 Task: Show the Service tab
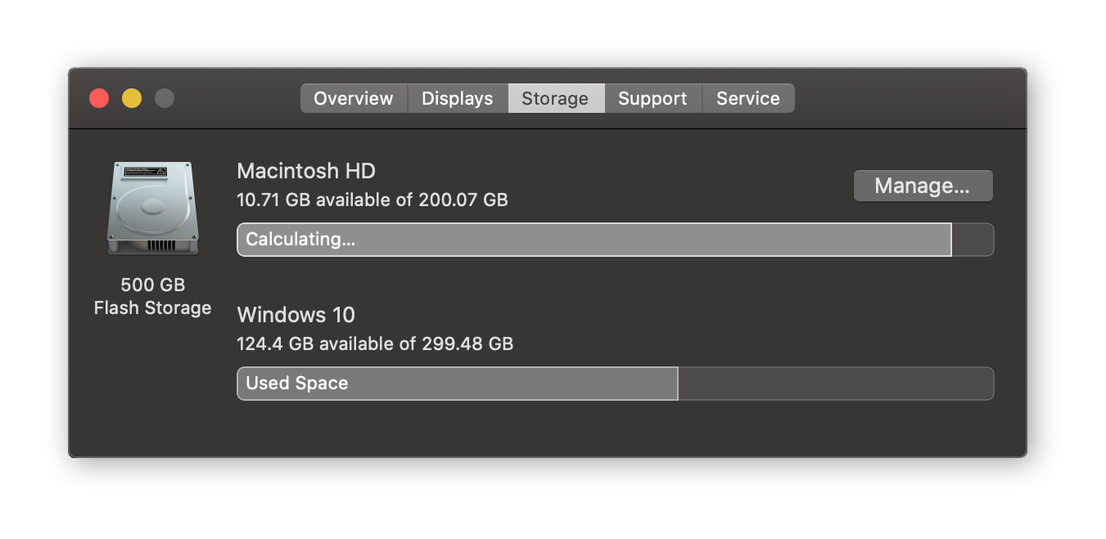(x=748, y=98)
